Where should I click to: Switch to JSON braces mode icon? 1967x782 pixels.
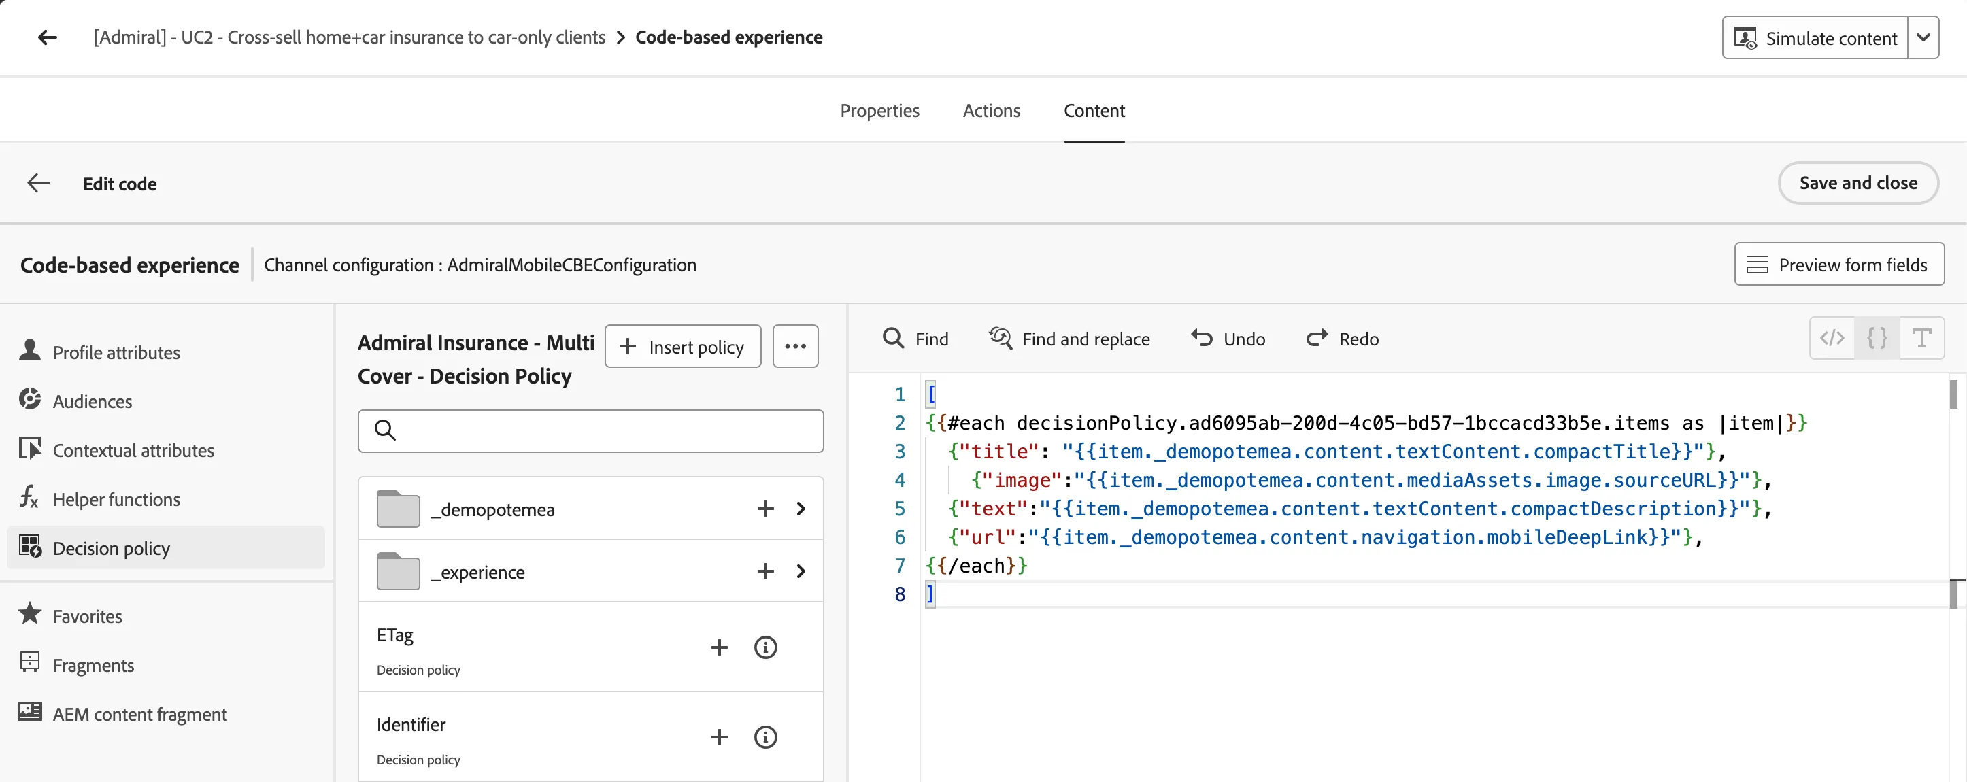click(x=1877, y=337)
